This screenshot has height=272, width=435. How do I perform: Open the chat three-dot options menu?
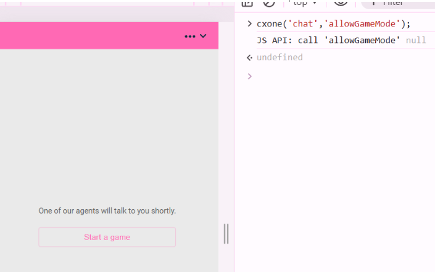pos(189,36)
